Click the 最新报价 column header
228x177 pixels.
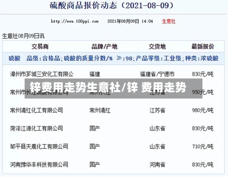(202, 47)
